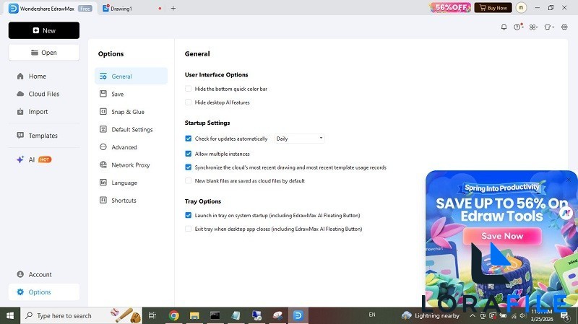Open the Account page
578x324 pixels.
44,274
